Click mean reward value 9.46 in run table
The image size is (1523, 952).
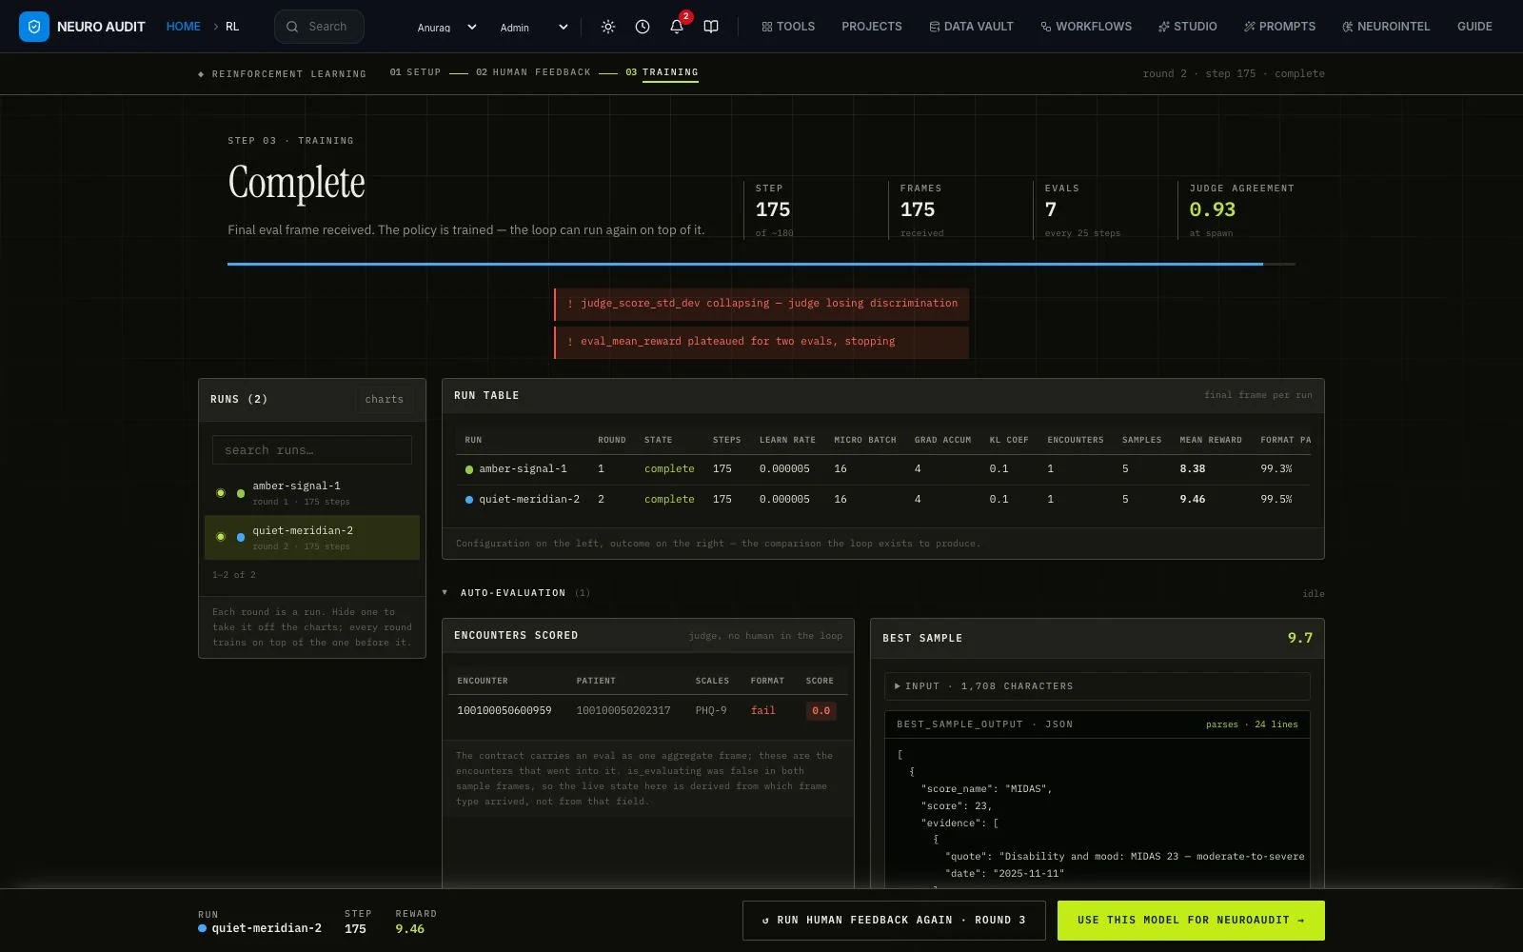1193,500
